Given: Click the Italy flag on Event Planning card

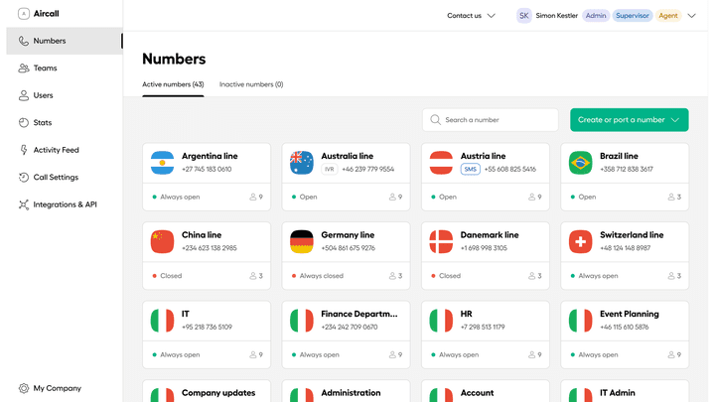Looking at the screenshot, I should (x=581, y=321).
